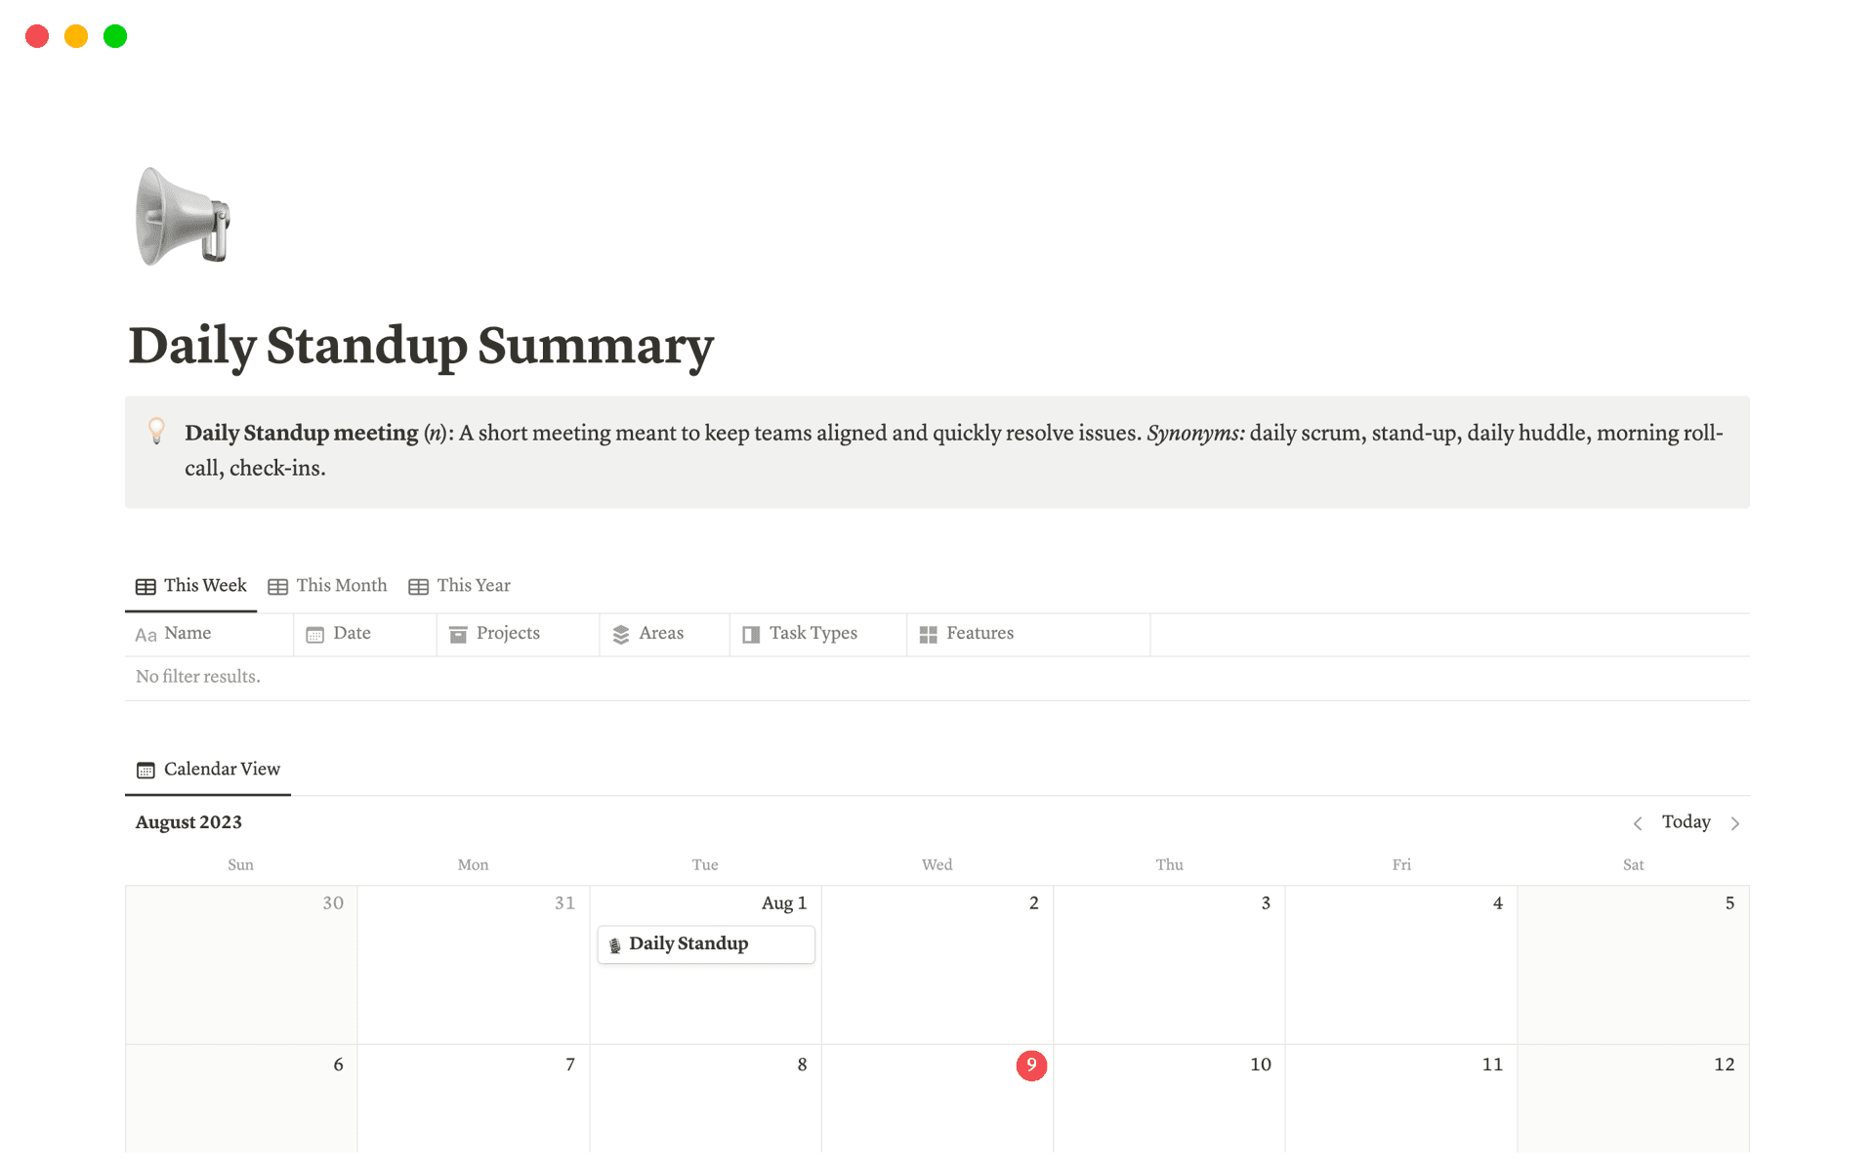Click the light bulb icon in the callout
Image resolution: width=1875 pixels, height=1172 pixels.
[156, 431]
